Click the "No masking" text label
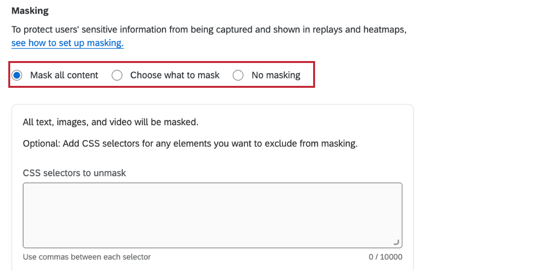The height and width of the screenshot is (271, 541). pyautogui.click(x=275, y=75)
